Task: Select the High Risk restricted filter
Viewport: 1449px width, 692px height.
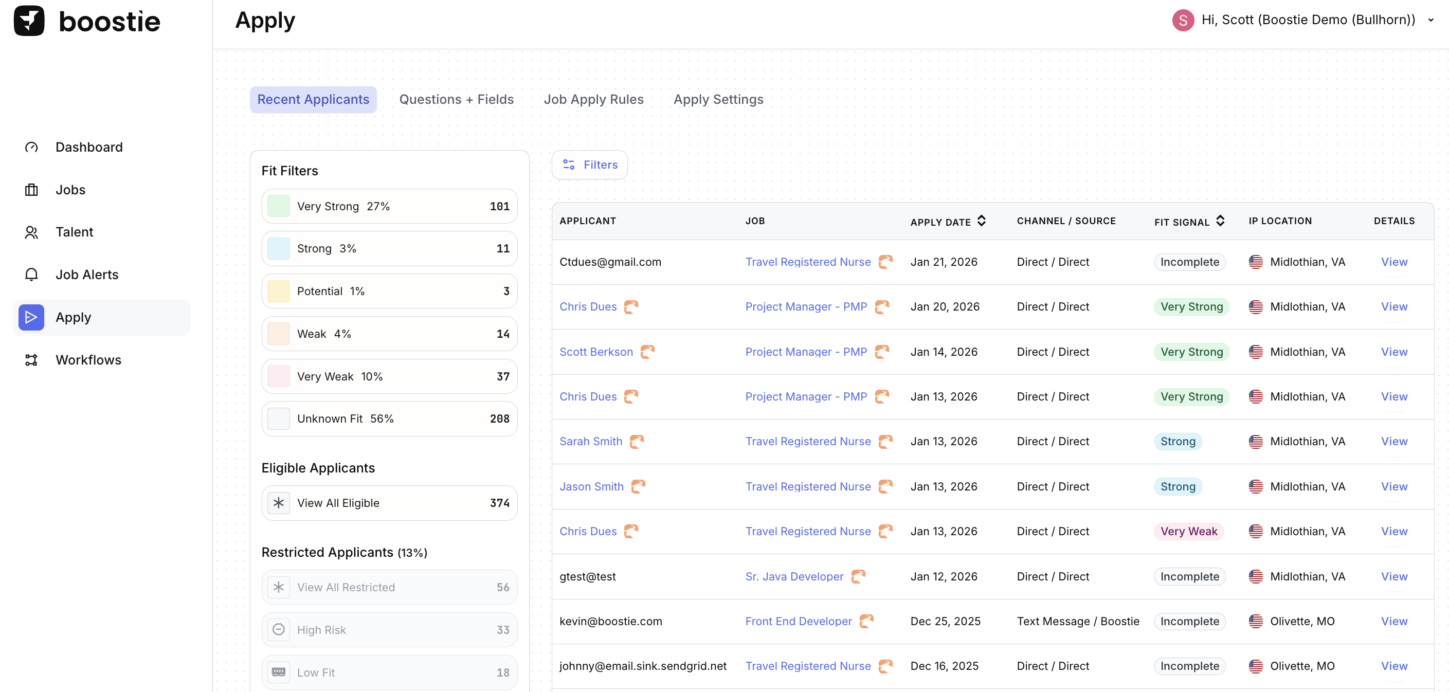Action: [x=389, y=630]
